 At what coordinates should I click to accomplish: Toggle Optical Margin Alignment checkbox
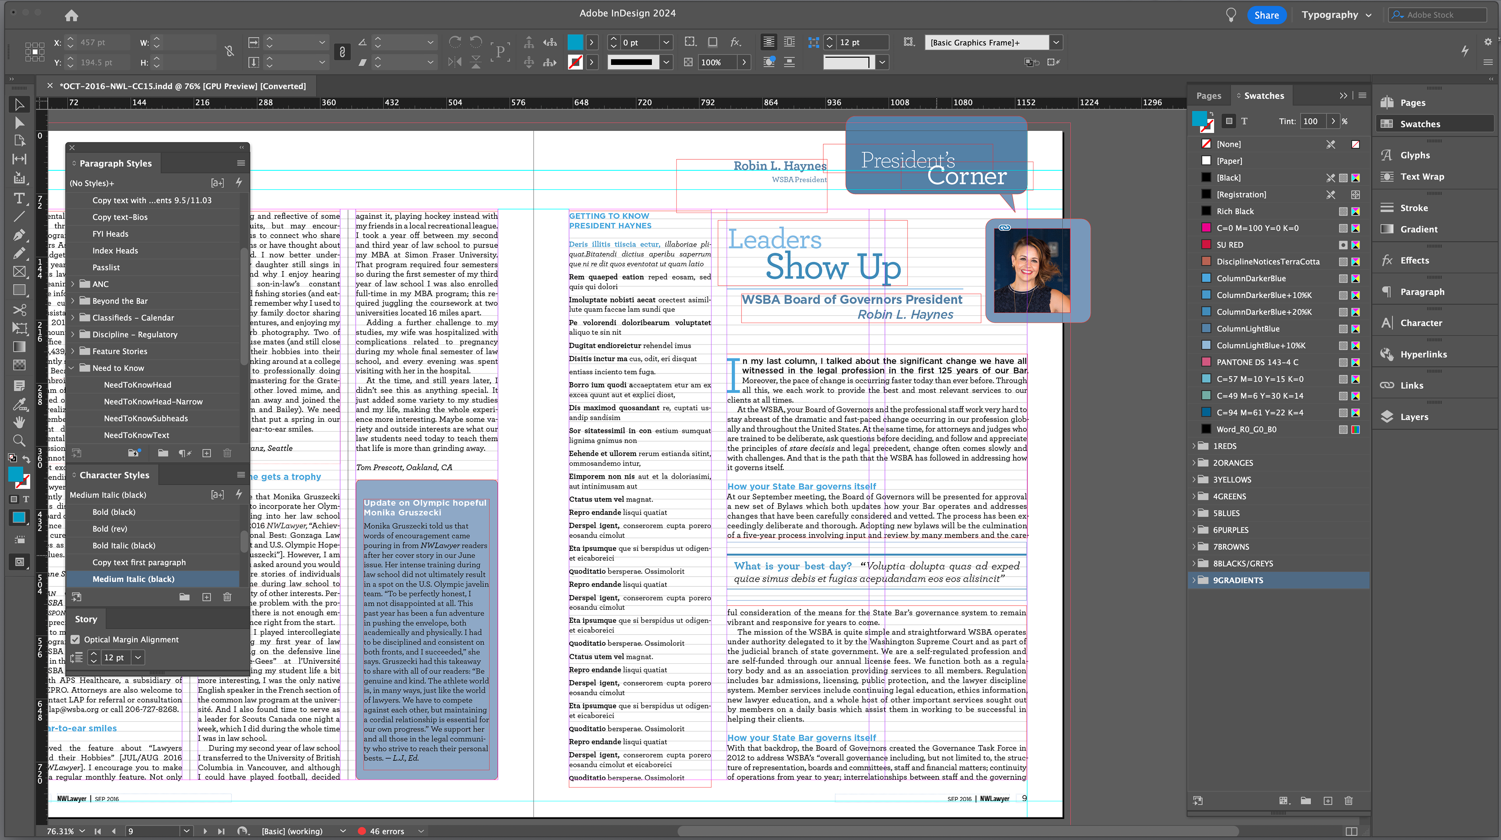click(x=75, y=640)
